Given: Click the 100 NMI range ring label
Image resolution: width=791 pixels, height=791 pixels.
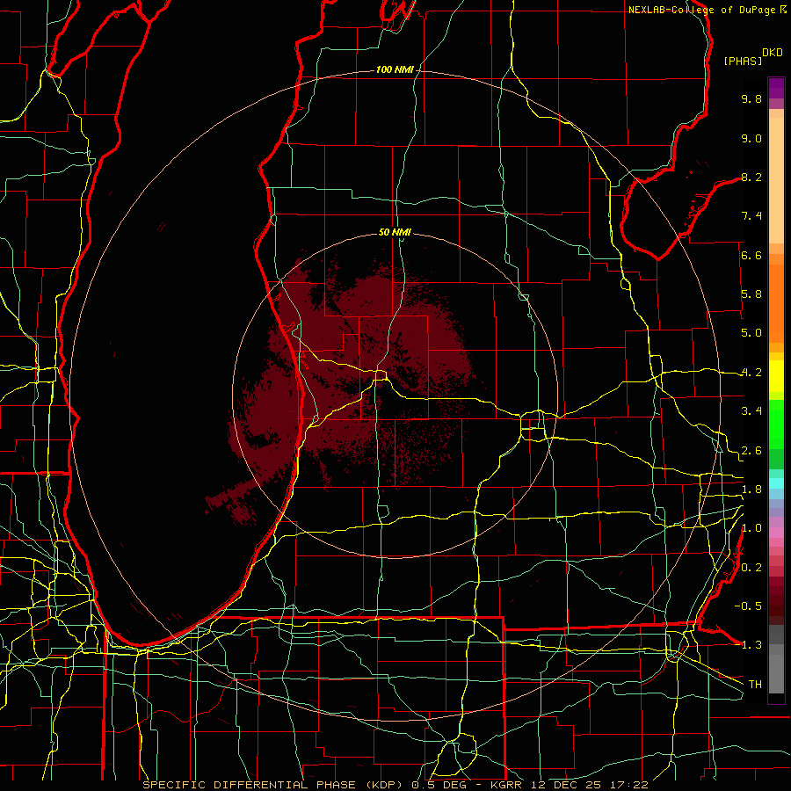Looking at the screenshot, I should pyautogui.click(x=395, y=69).
